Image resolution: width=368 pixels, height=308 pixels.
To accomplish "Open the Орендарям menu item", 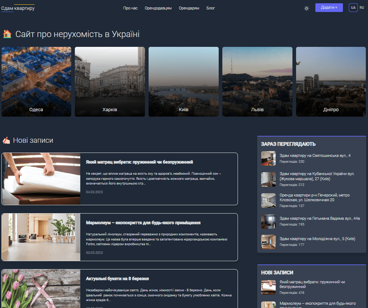I will [x=189, y=8].
